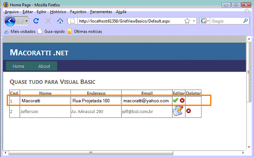This screenshot has width=254, height=157.
Task: Click the Email field macoratti@yahoo.com
Action: (147, 101)
